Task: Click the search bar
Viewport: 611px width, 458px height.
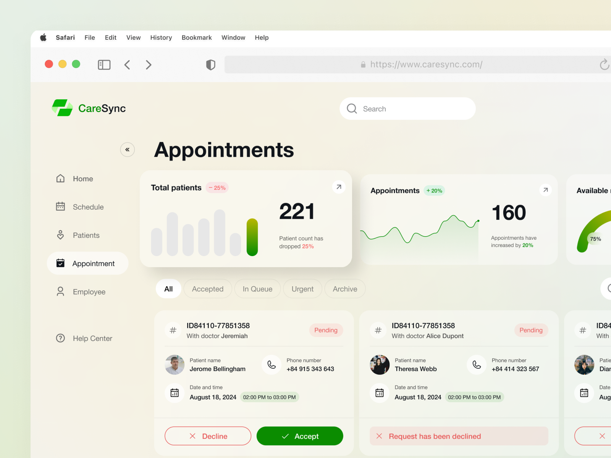Action: pyautogui.click(x=407, y=108)
